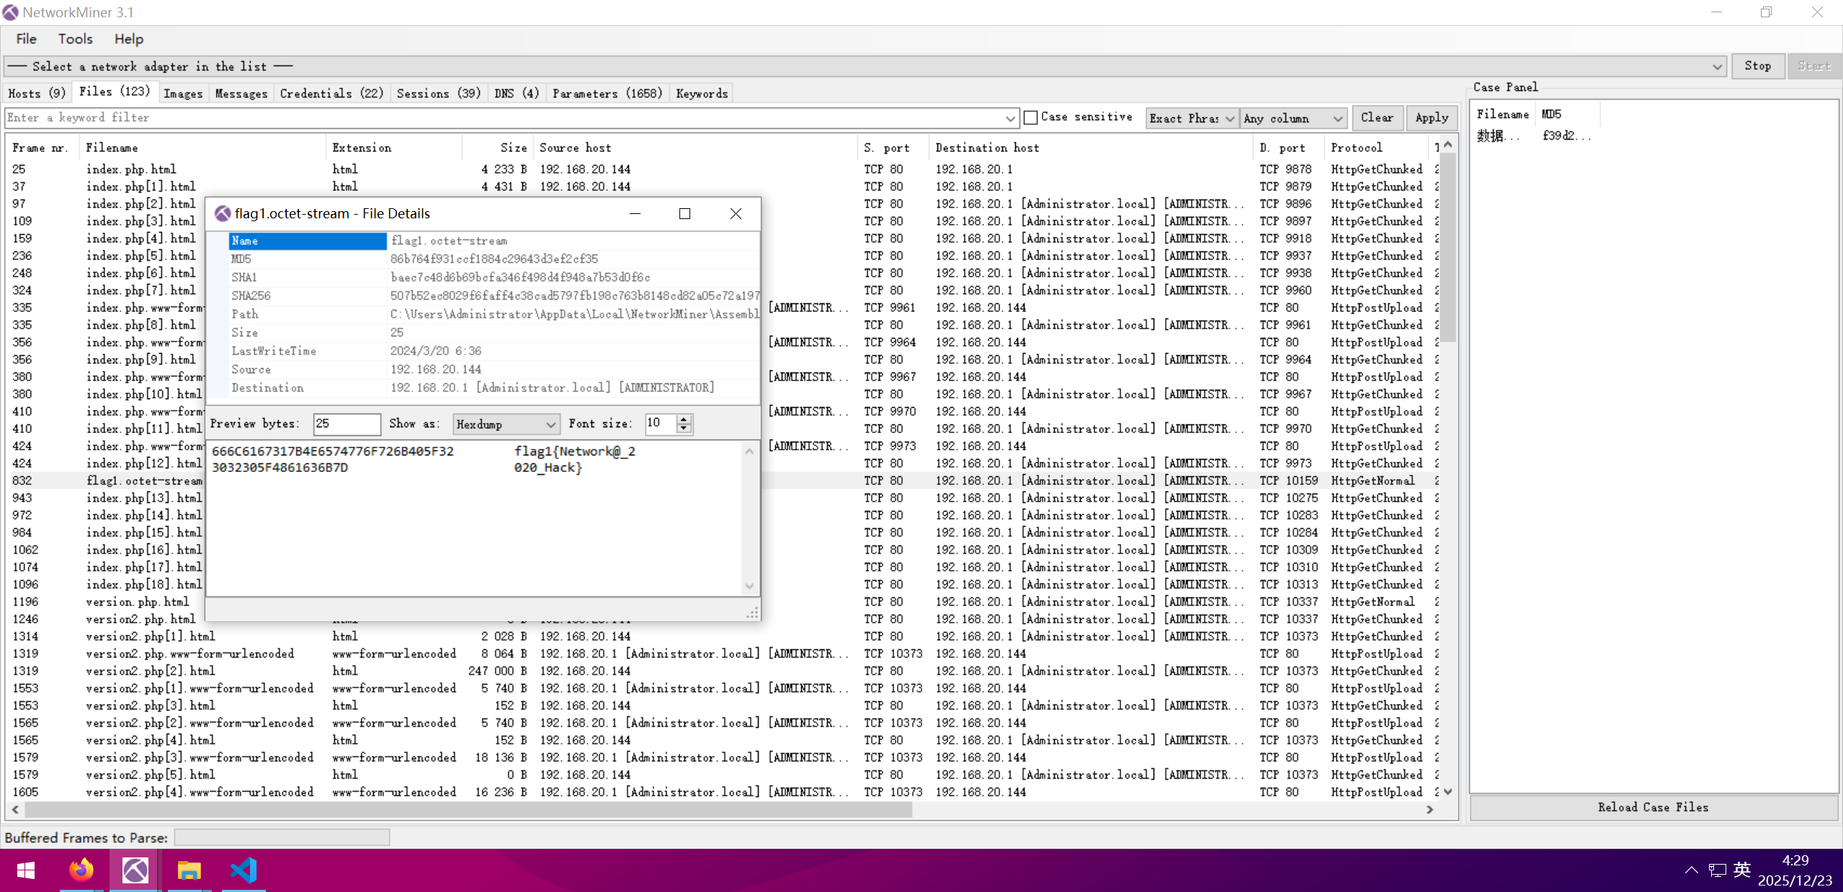Open the Any column dropdown
The image size is (1843, 892).
coord(1293,117)
